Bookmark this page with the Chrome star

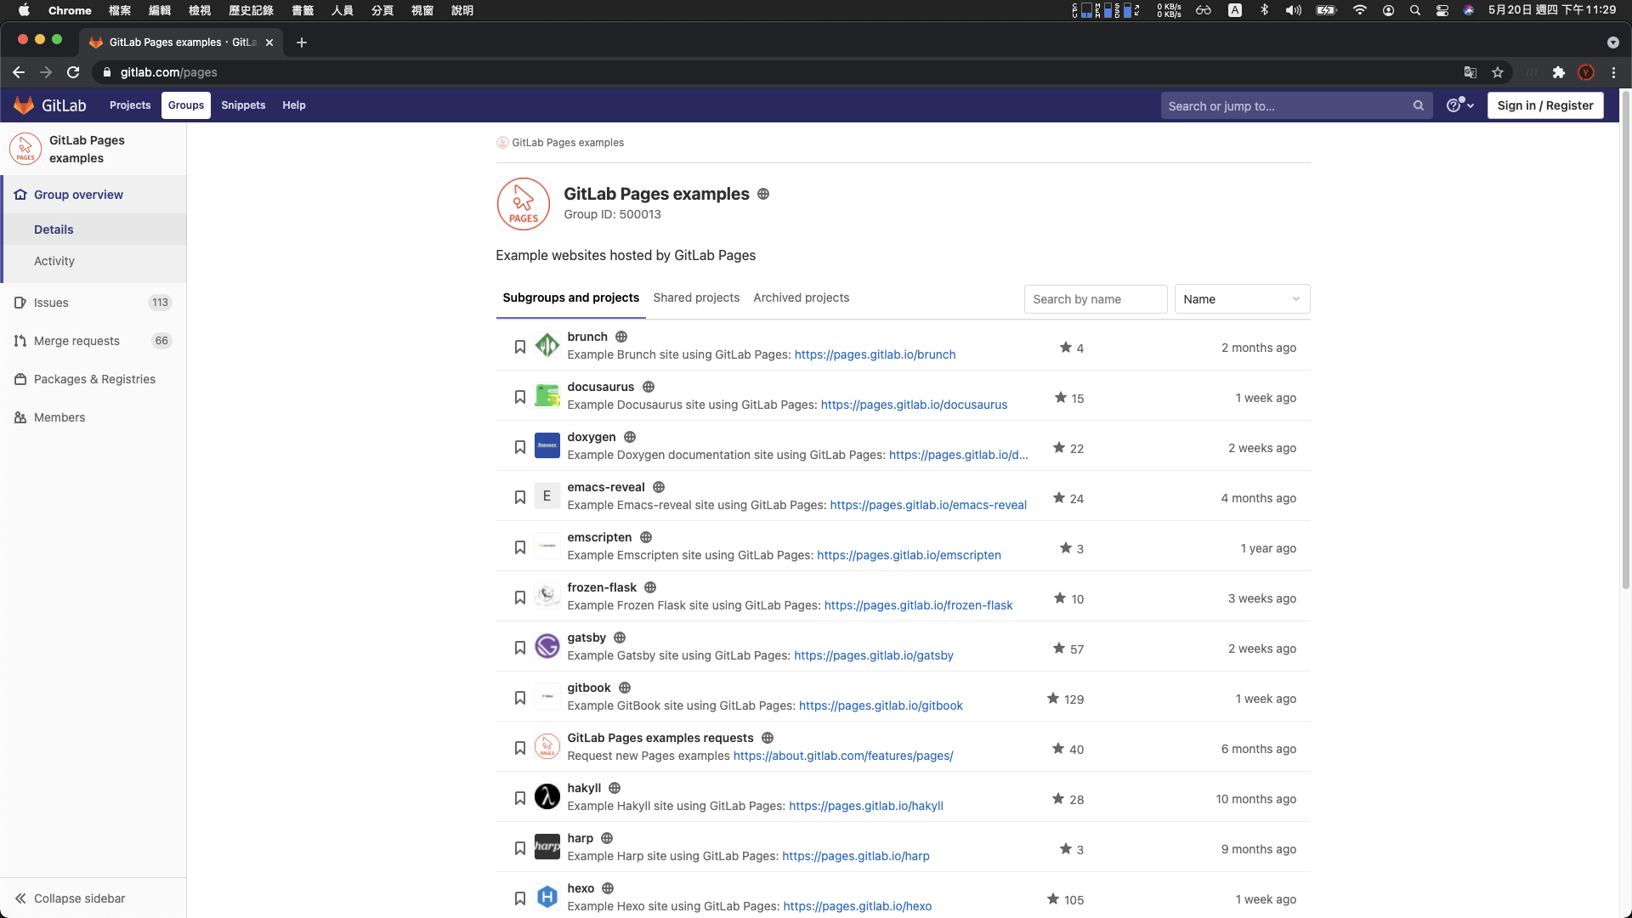point(1498,72)
